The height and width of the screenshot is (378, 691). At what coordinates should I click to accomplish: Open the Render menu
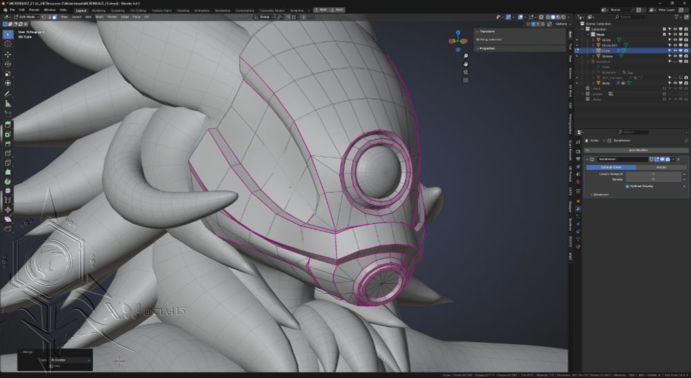34,10
